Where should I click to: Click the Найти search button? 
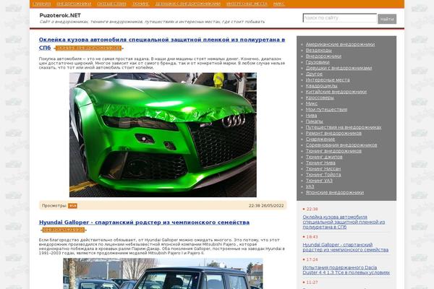pos(387,19)
